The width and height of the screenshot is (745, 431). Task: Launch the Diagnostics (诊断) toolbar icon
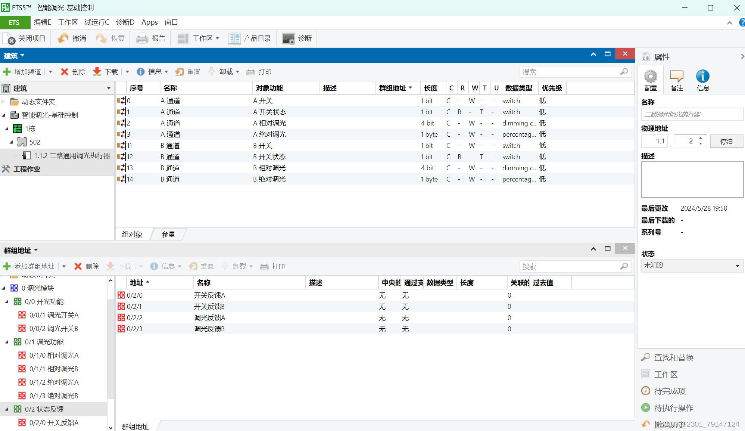(x=289, y=38)
